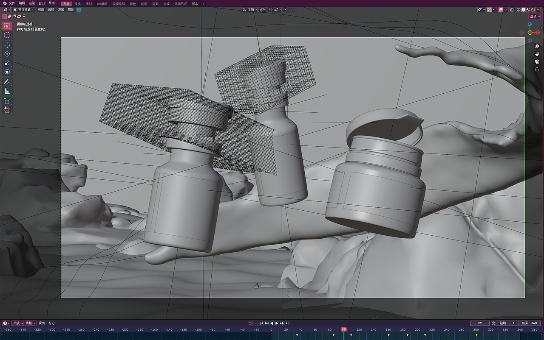The width and height of the screenshot is (544, 340).
Task: Click the Blender logo menu
Action: tap(4, 3)
